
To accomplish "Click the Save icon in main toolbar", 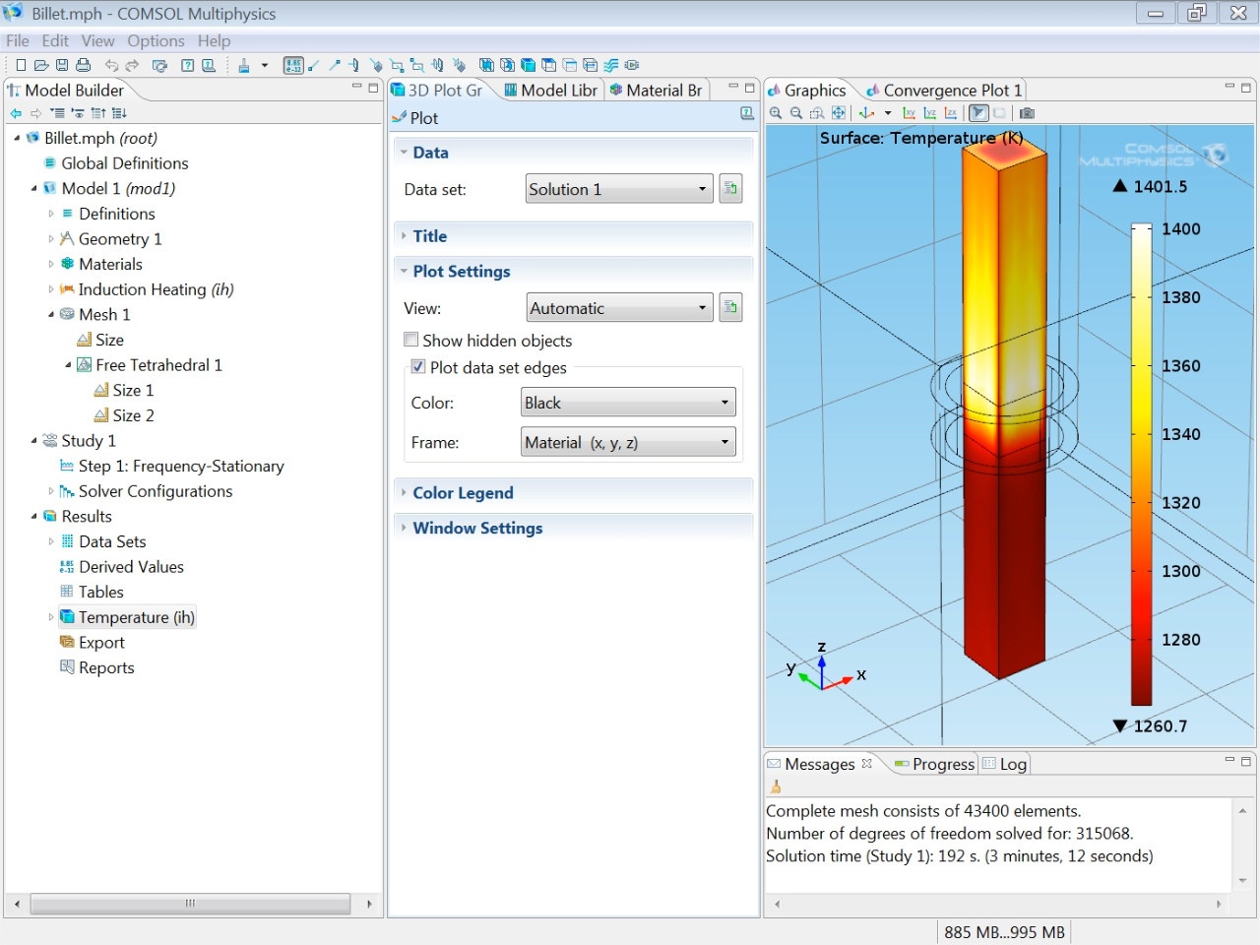I will [x=62, y=65].
